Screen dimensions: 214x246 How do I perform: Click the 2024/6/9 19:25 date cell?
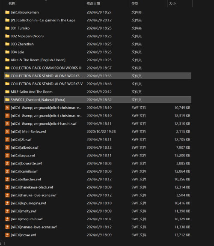99,60
